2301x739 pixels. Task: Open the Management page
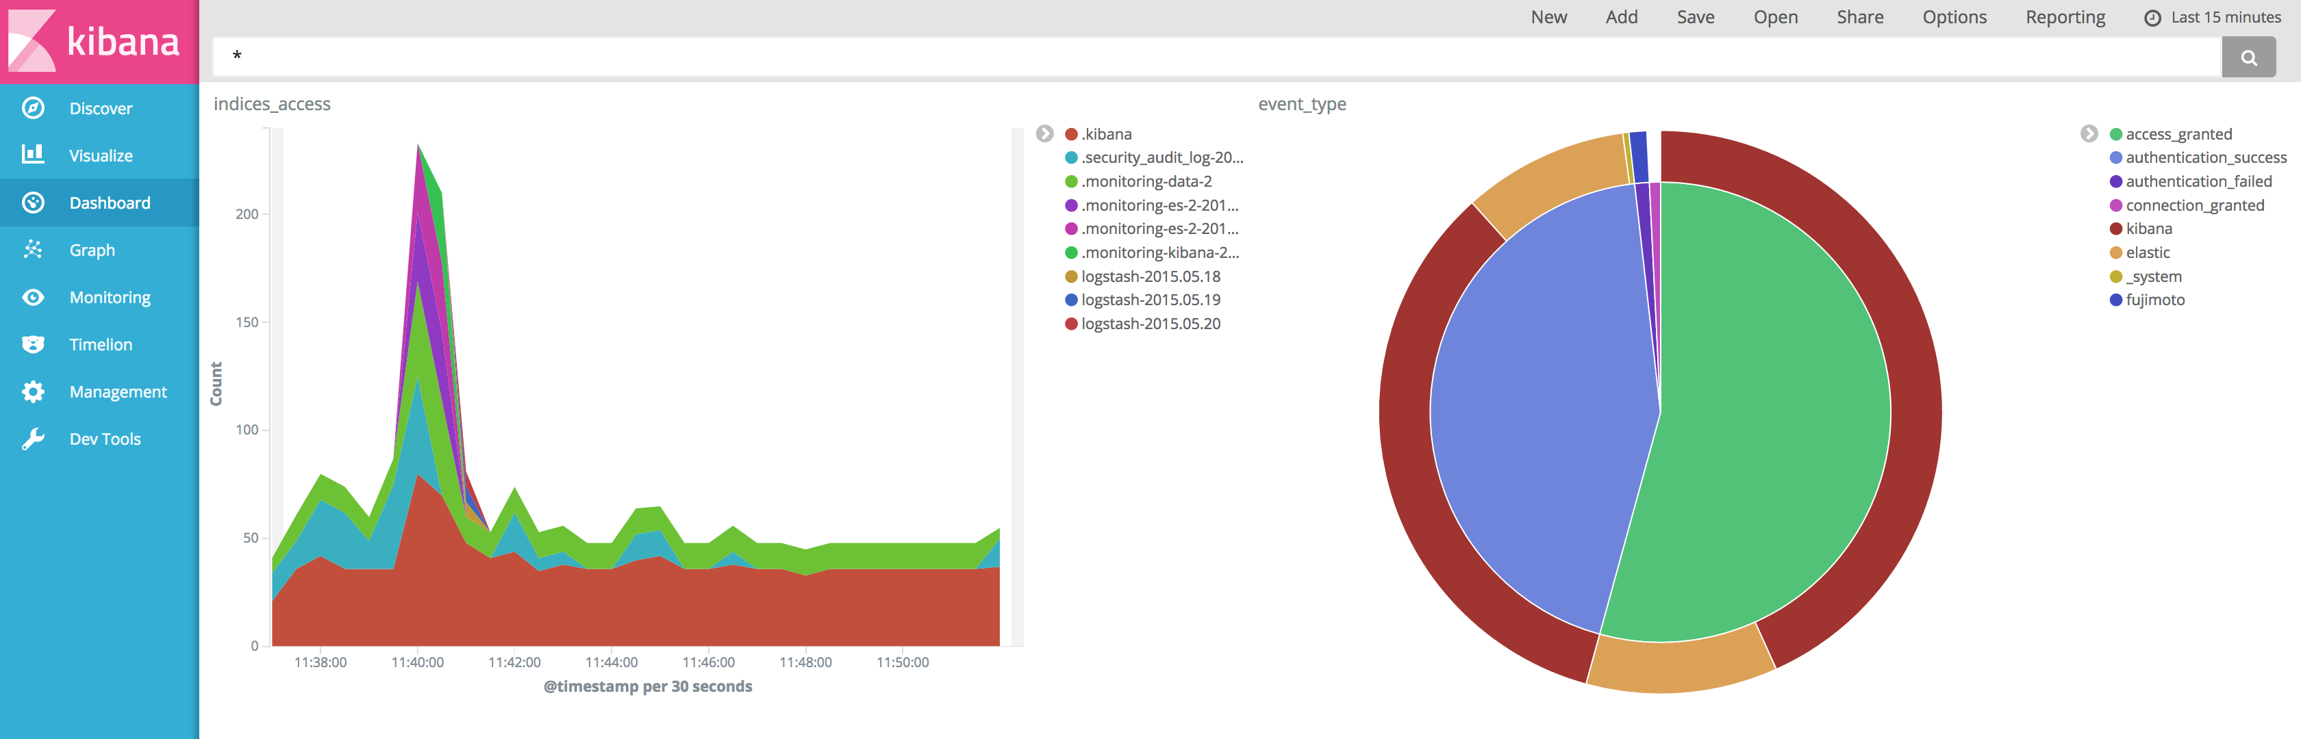99,392
